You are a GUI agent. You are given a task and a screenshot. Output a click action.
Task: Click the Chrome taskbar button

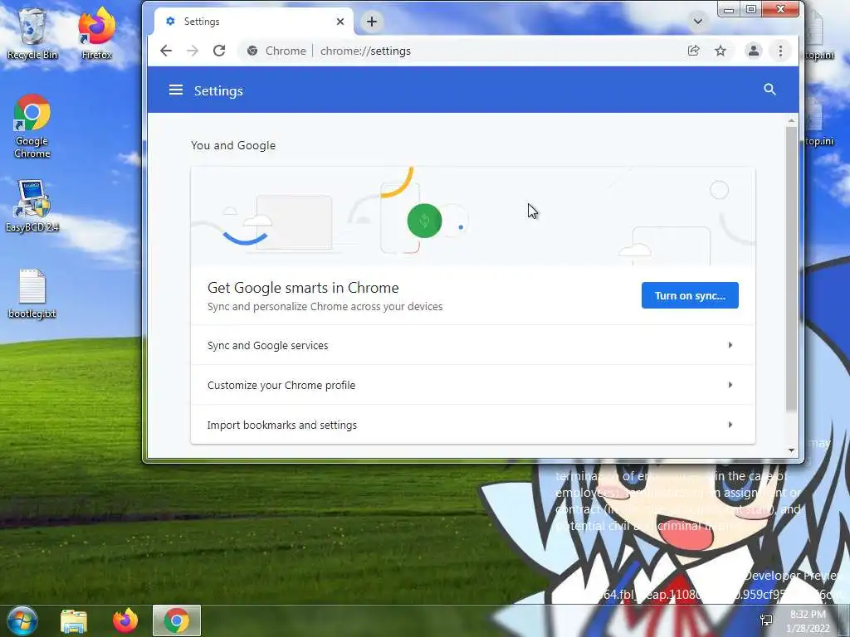click(x=177, y=620)
